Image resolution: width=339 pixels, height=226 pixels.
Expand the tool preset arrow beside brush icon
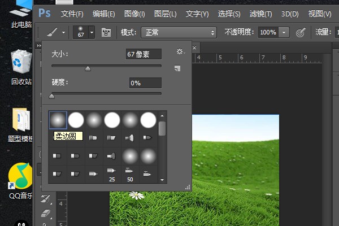(63, 32)
